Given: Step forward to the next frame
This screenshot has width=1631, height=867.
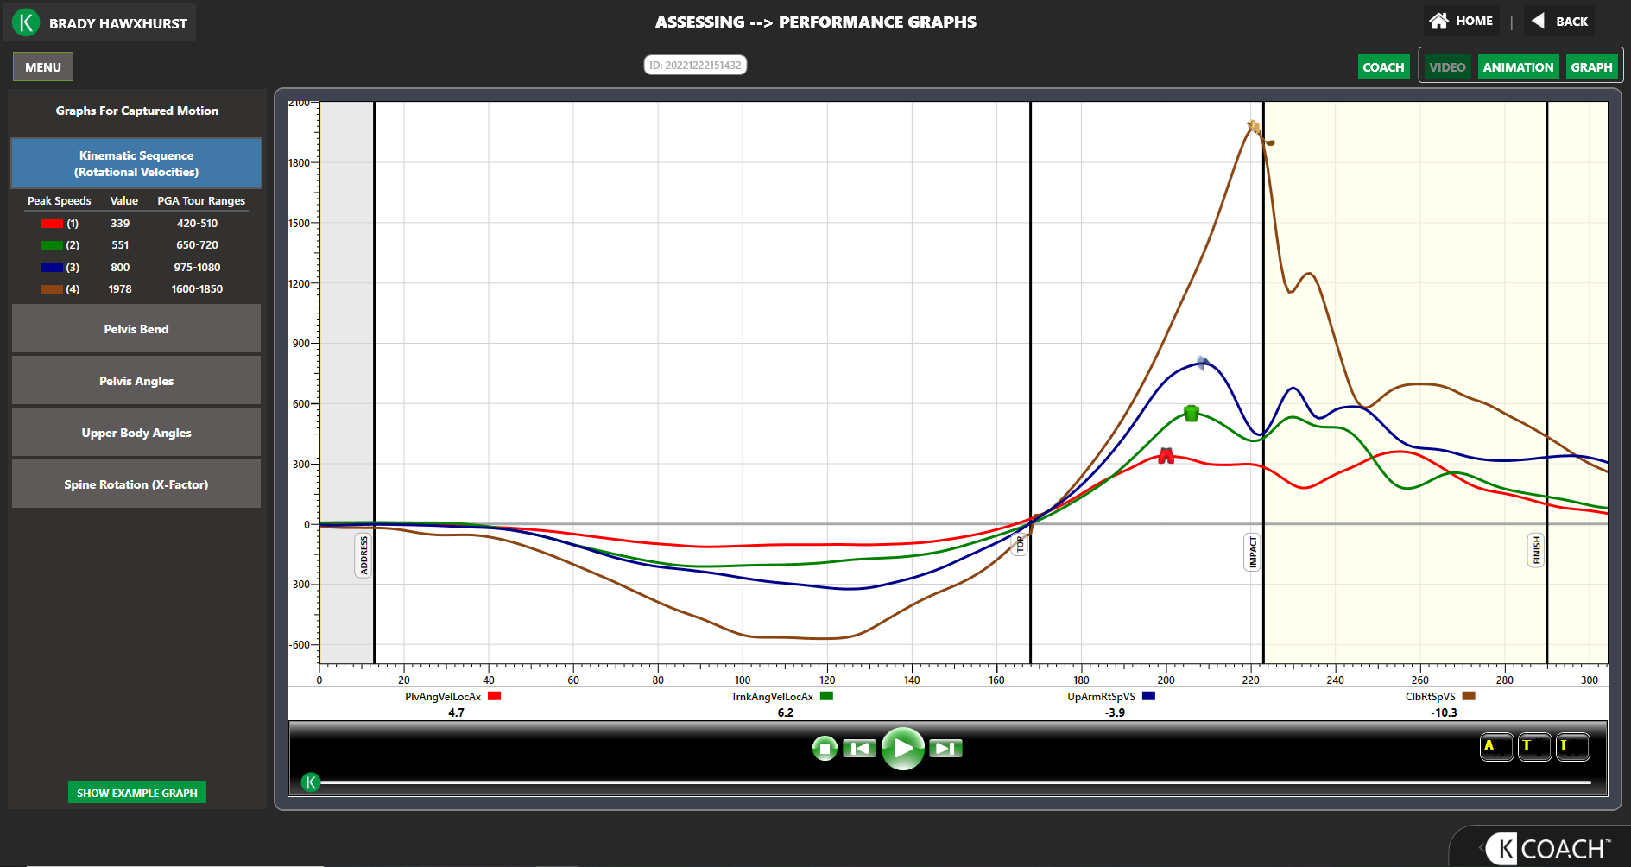Looking at the screenshot, I should click(945, 749).
